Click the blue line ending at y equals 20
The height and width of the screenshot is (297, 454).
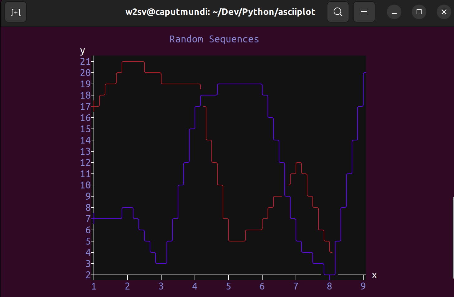click(x=364, y=73)
